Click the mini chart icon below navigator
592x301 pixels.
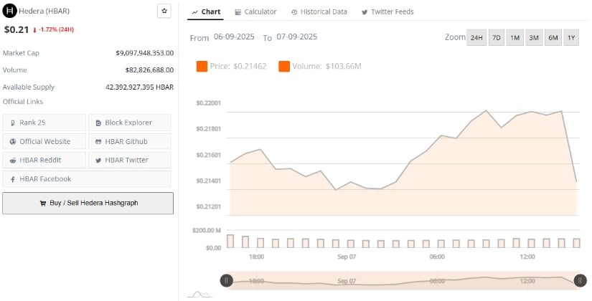[200, 294]
